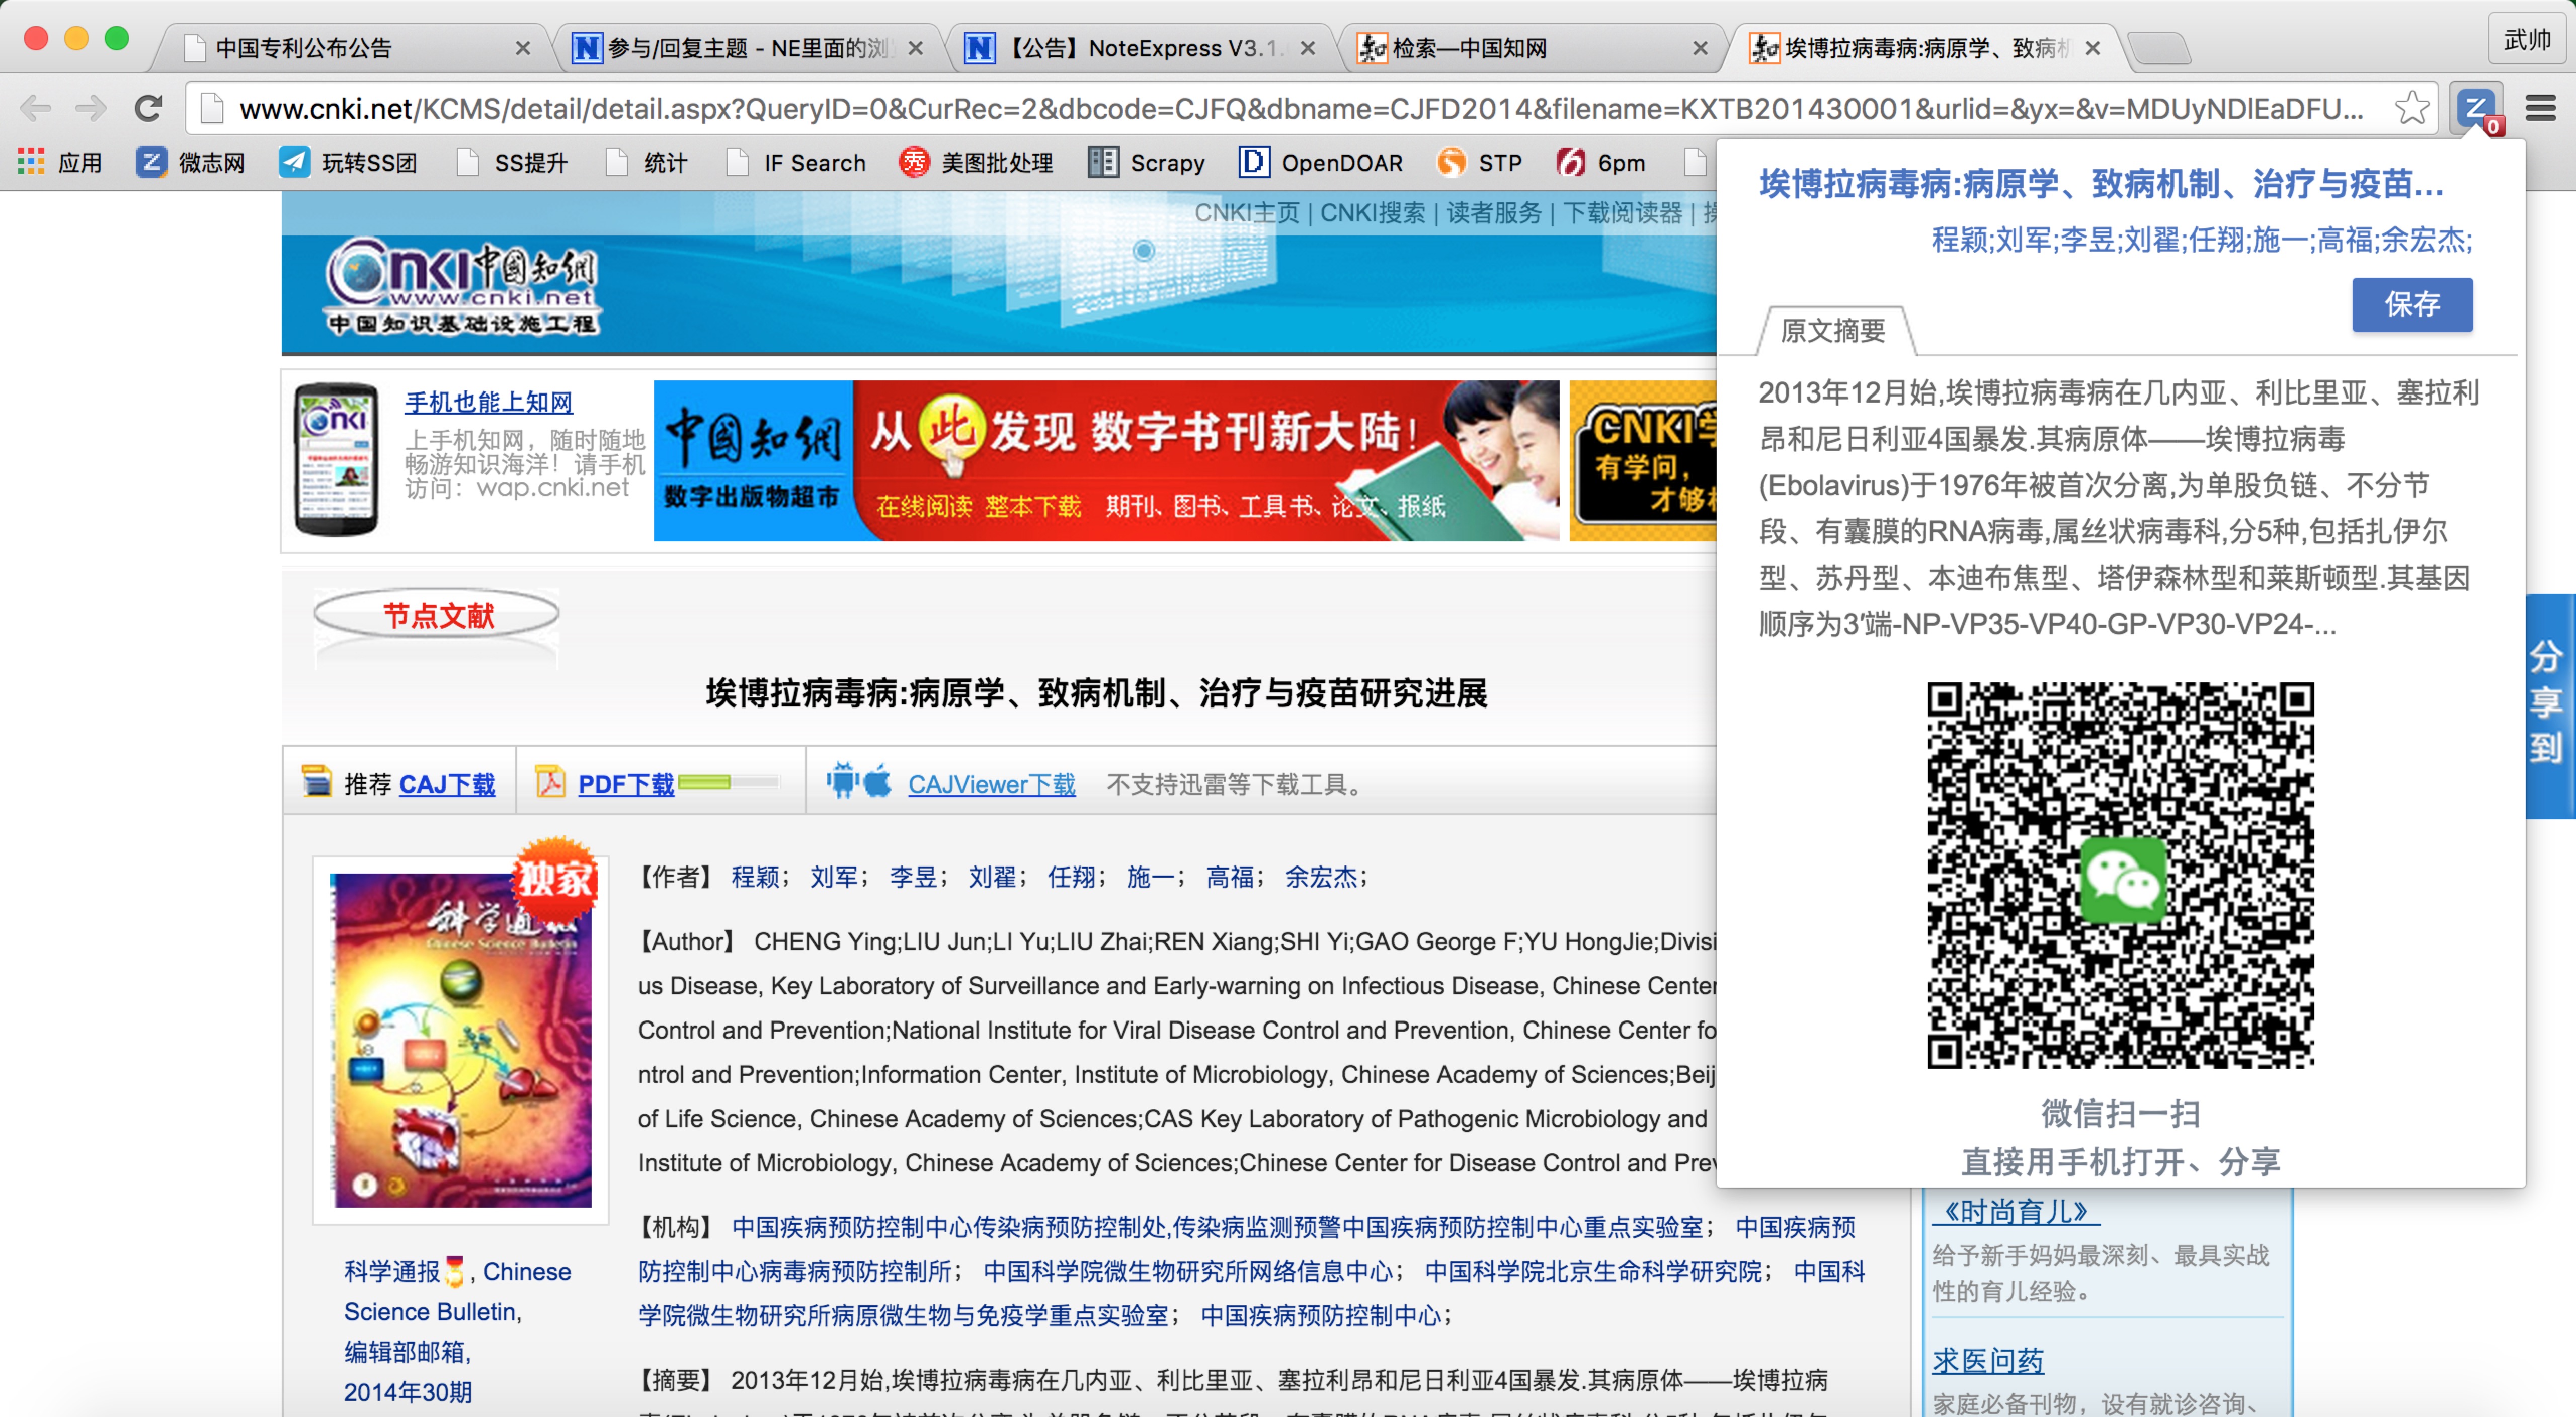Screen dimensions: 2576x1417
Task: Click the mobile phone CNKI image
Action: (337, 460)
